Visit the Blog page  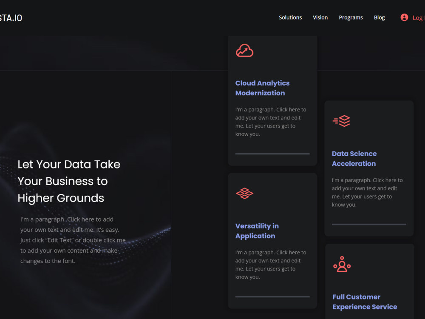point(379,17)
